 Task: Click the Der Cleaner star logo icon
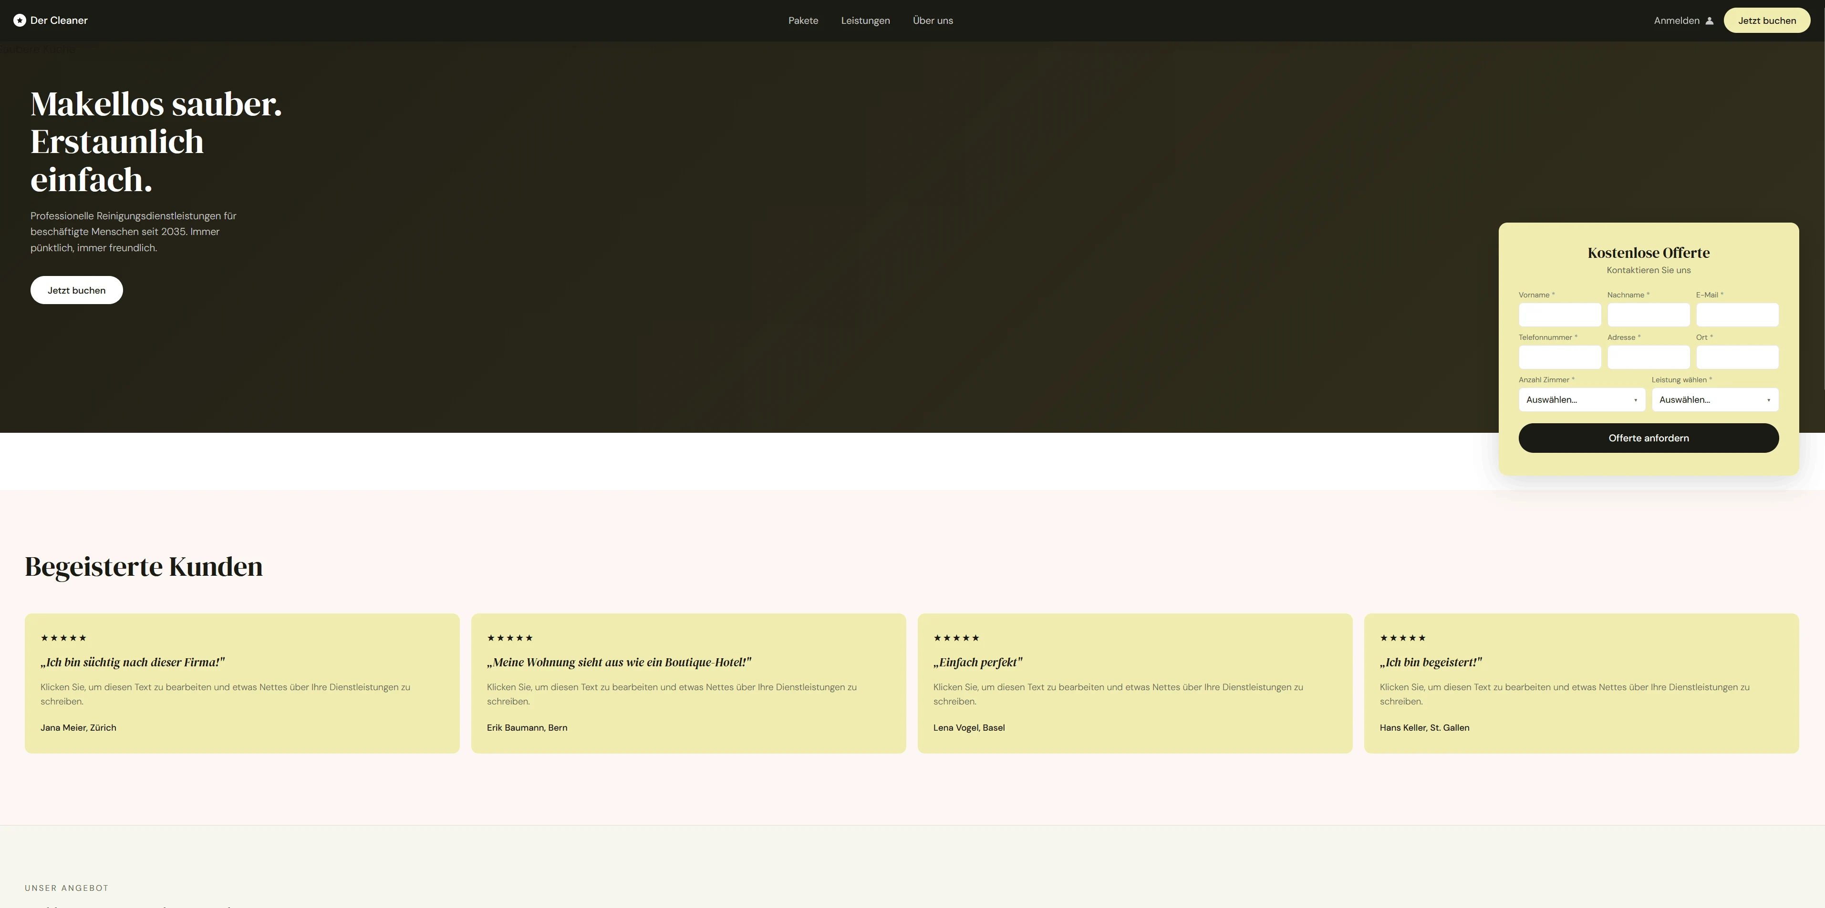[x=20, y=20]
